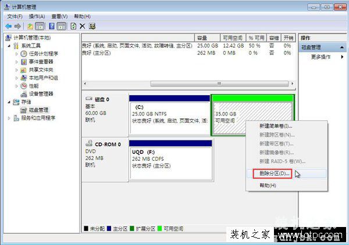Click the 磁盘 0 drive icon

click(x=89, y=99)
